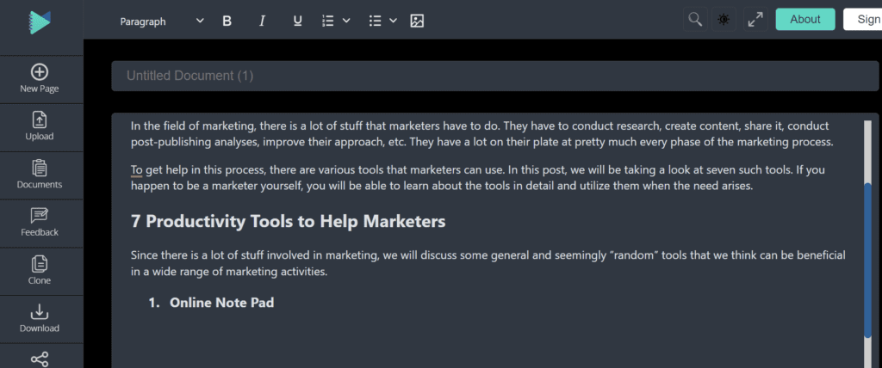Click the Sign button
Viewport: 882px width, 368px height.
[862, 19]
